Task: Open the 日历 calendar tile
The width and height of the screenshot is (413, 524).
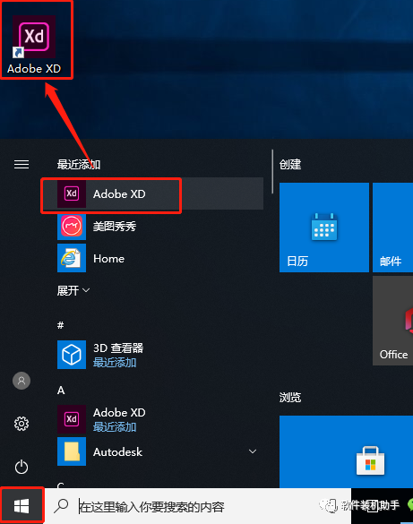Action: coord(324,228)
